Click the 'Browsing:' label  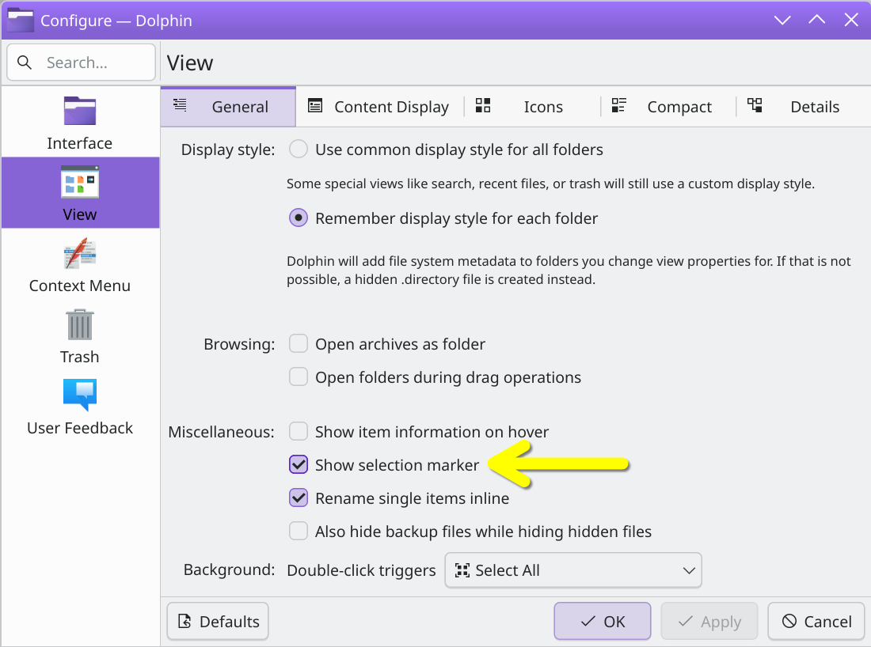(239, 344)
